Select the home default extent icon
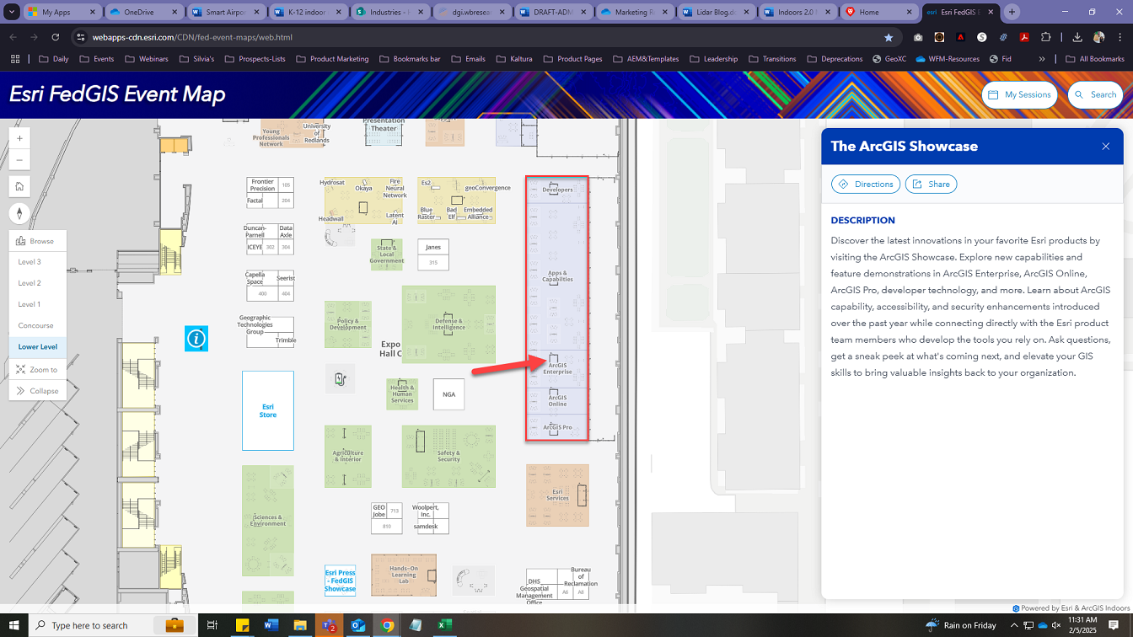The height and width of the screenshot is (637, 1133). pyautogui.click(x=19, y=186)
